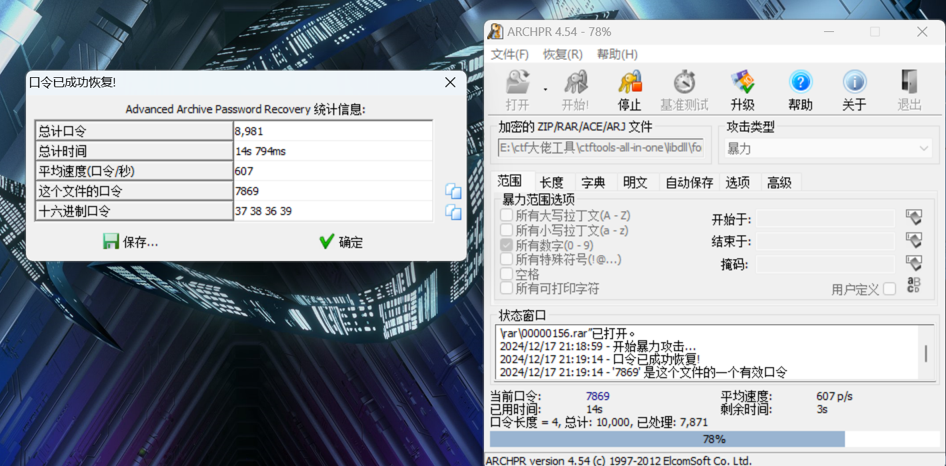This screenshot has height=466, width=946.
Task: Click the 当前口令 value 7869
Action: coord(597,396)
